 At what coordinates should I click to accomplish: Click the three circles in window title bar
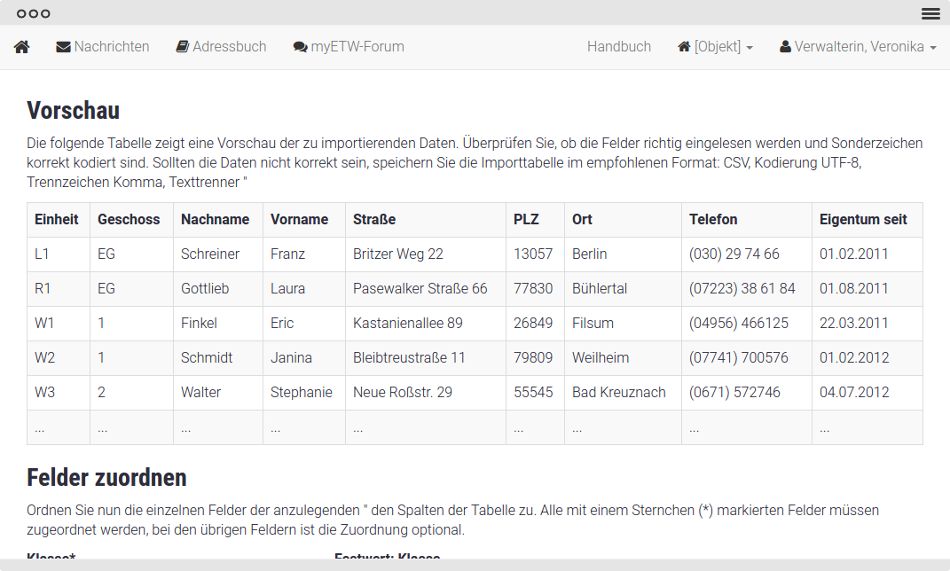34,13
